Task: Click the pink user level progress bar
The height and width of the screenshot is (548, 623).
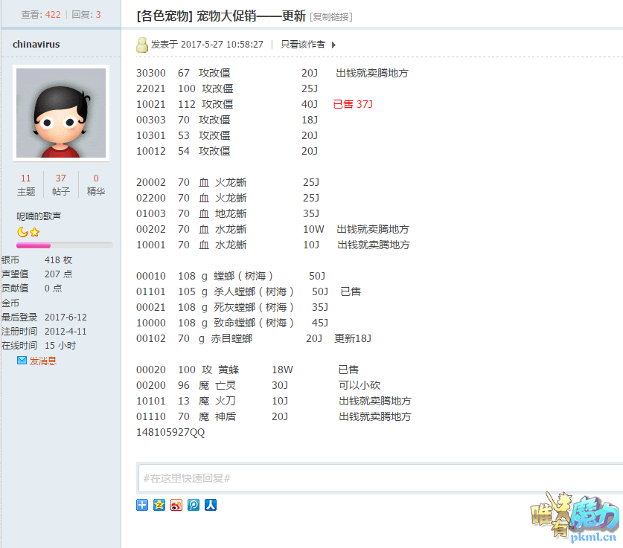Action: (x=65, y=245)
